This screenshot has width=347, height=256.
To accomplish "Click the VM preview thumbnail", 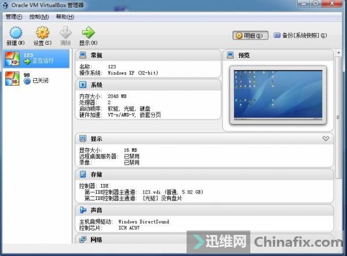I will [278, 95].
